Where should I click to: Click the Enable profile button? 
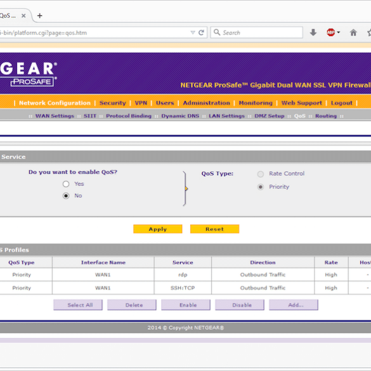(x=186, y=305)
